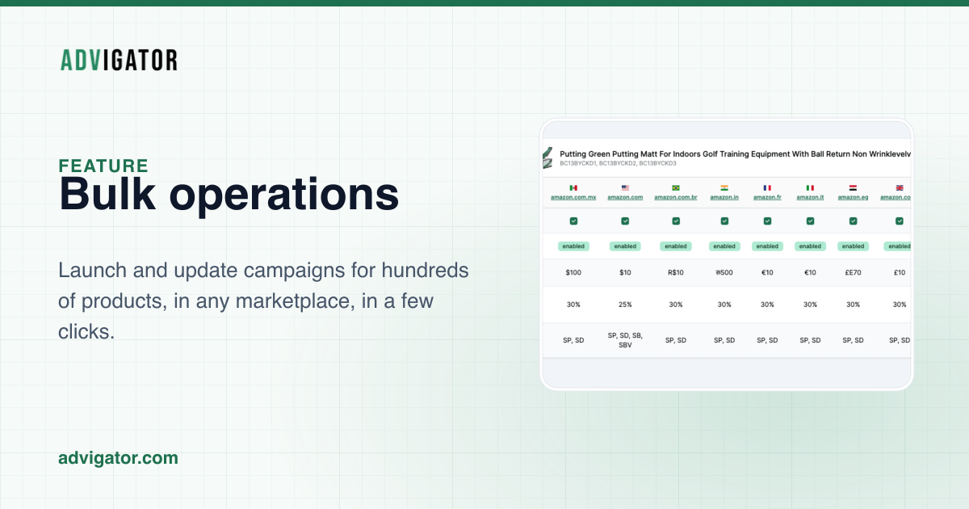The height and width of the screenshot is (509, 969).
Task: Select the enabled badge in amazon.it column
Action: [x=810, y=246]
